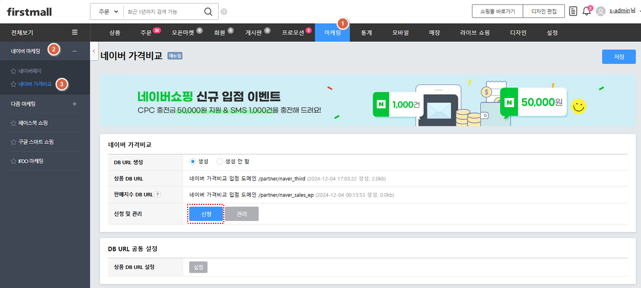The height and width of the screenshot is (288, 641).
Task: Click the help icon next to 판매지수 DB URL
Action: 158,195
